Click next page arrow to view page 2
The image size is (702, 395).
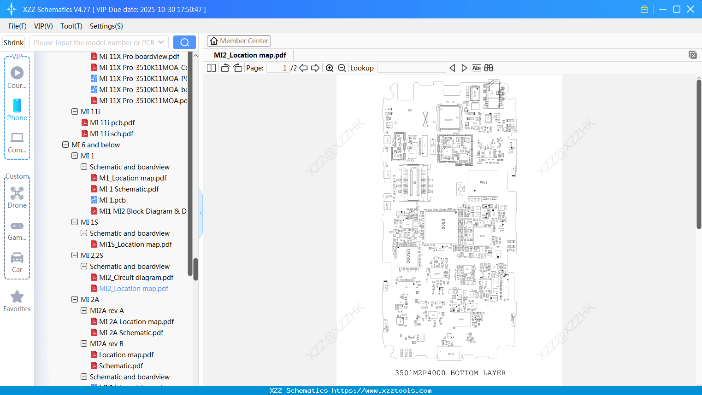coord(315,68)
